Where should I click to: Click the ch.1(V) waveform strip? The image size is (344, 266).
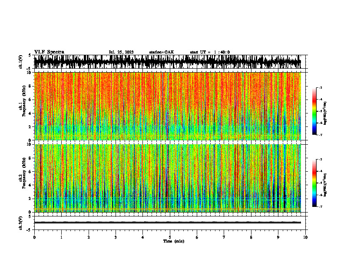(167, 62)
